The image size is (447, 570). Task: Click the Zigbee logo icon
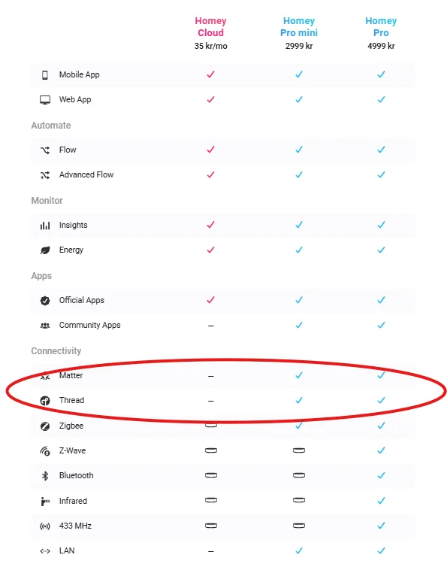(45, 426)
